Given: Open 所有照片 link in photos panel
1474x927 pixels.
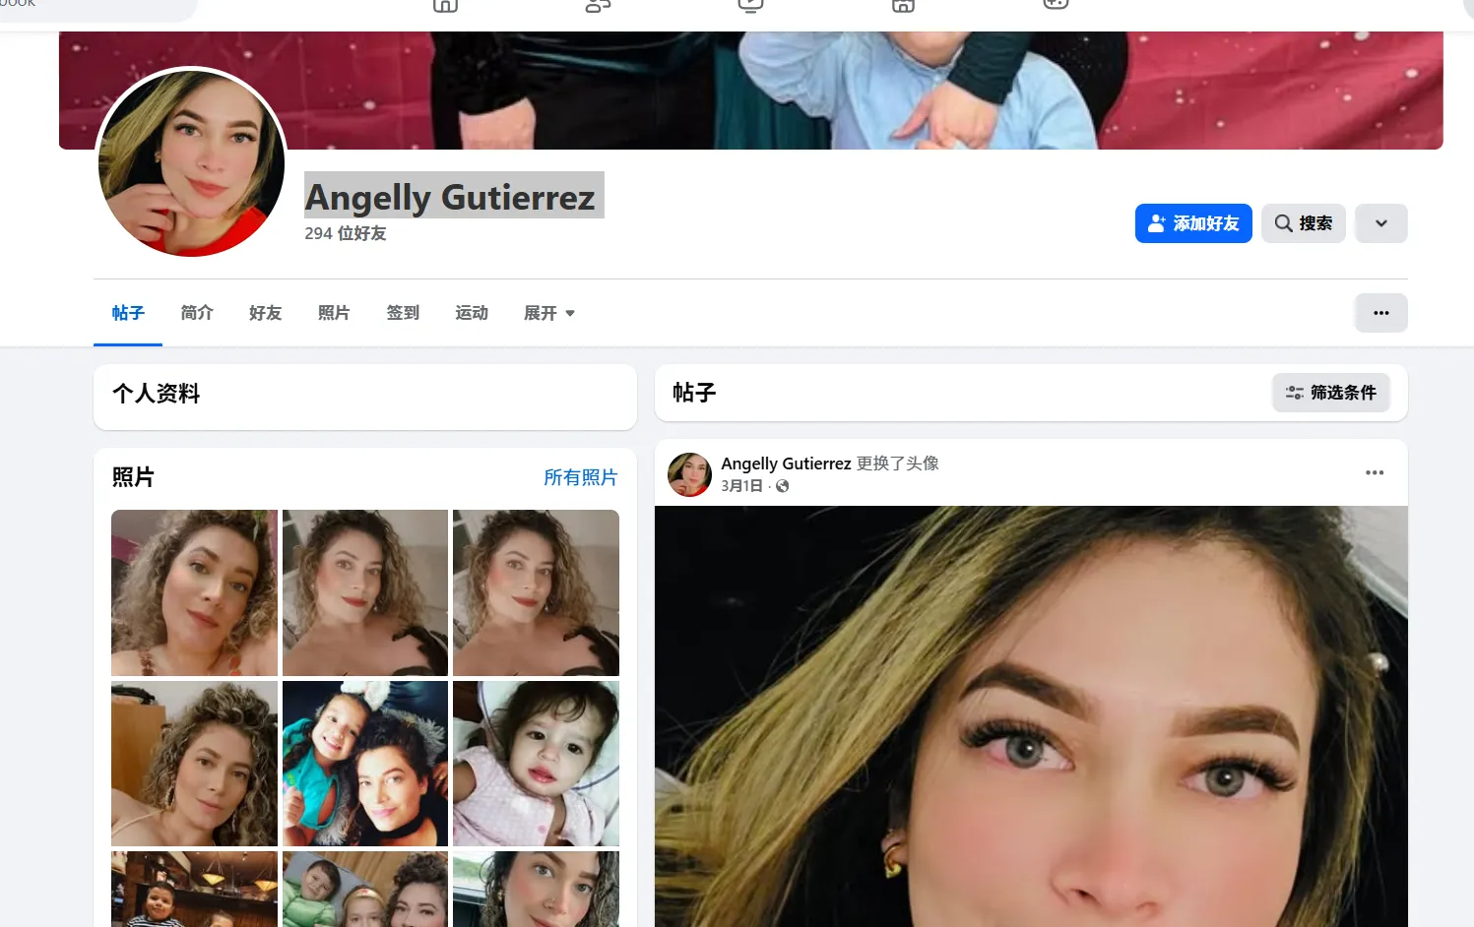Looking at the screenshot, I should pyautogui.click(x=580, y=477).
